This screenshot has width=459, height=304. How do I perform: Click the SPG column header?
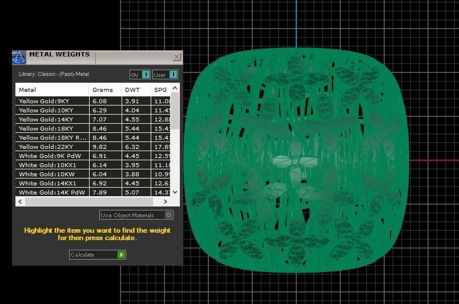pyautogui.click(x=161, y=90)
